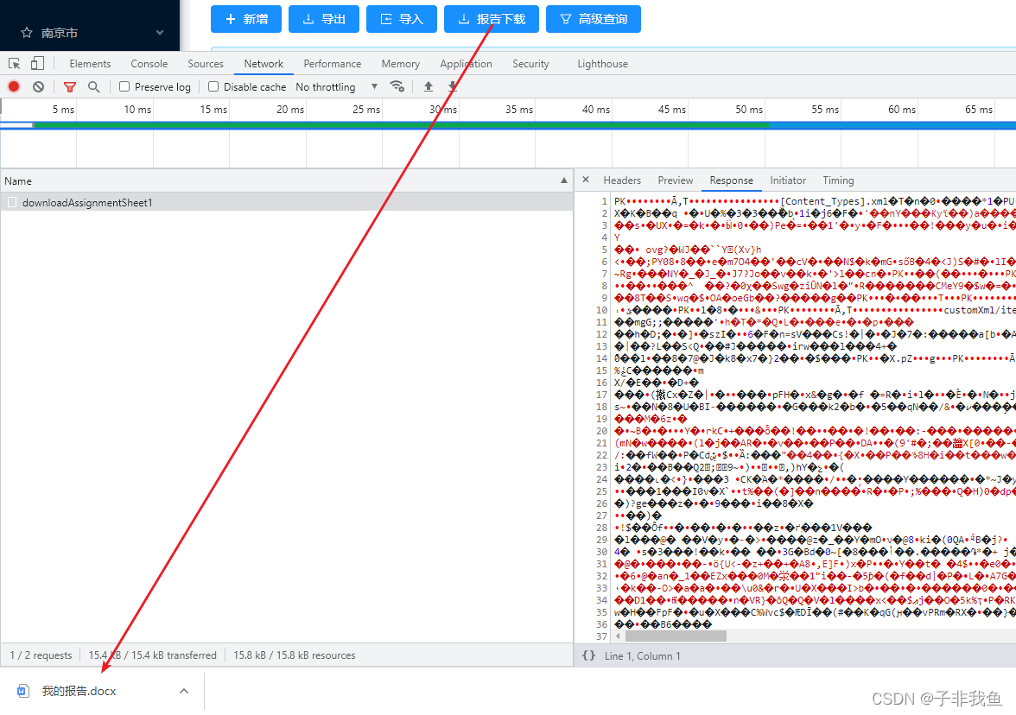1016x715 pixels.
Task: Open the Console tab
Action: (x=149, y=64)
